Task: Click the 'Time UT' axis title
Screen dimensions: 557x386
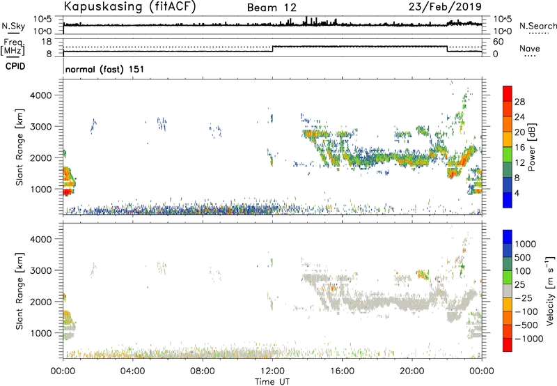Action: [x=272, y=381]
